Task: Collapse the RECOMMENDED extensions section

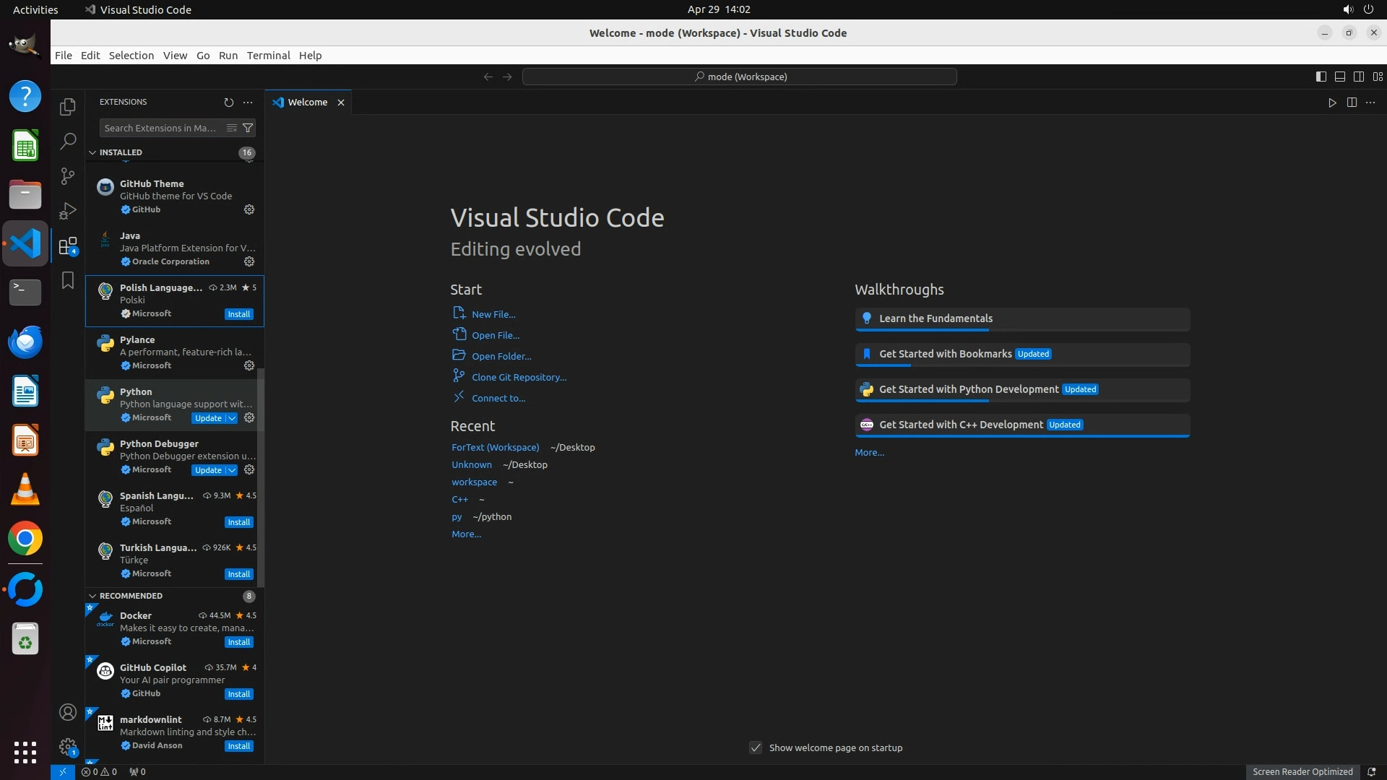Action: point(92,596)
